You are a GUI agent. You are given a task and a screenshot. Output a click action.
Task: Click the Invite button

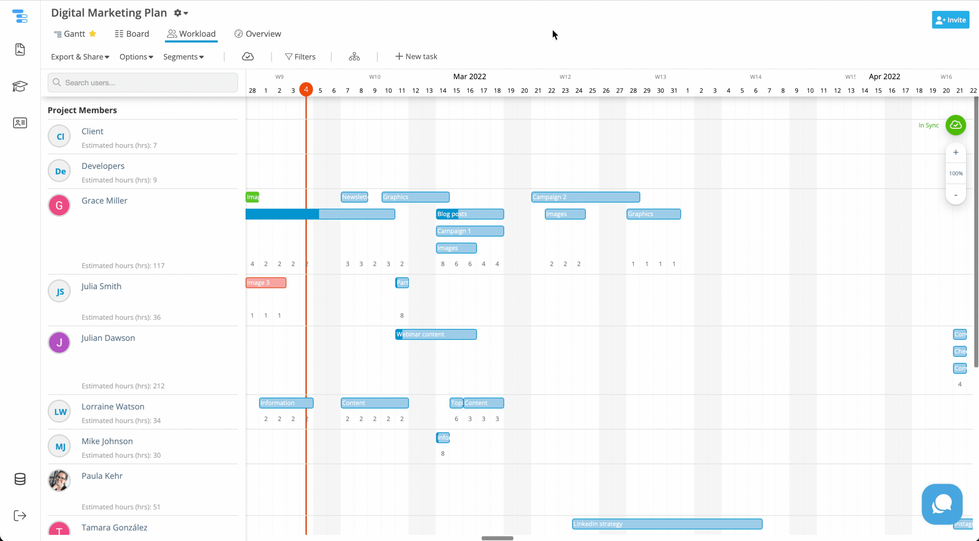tap(950, 19)
